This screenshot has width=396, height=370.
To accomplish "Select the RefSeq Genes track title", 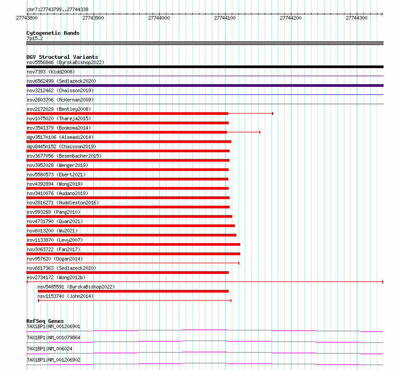I will pyautogui.click(x=45, y=321).
